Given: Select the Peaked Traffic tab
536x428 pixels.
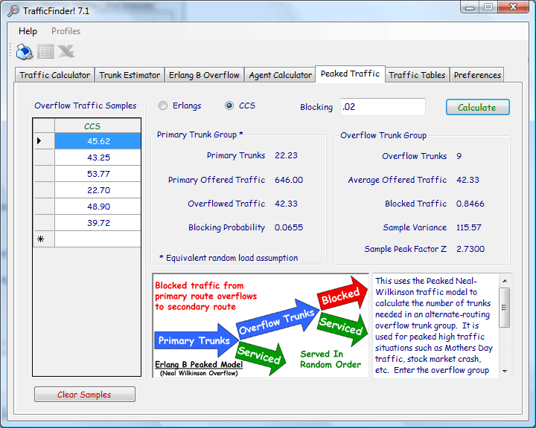Looking at the screenshot, I should click(351, 74).
